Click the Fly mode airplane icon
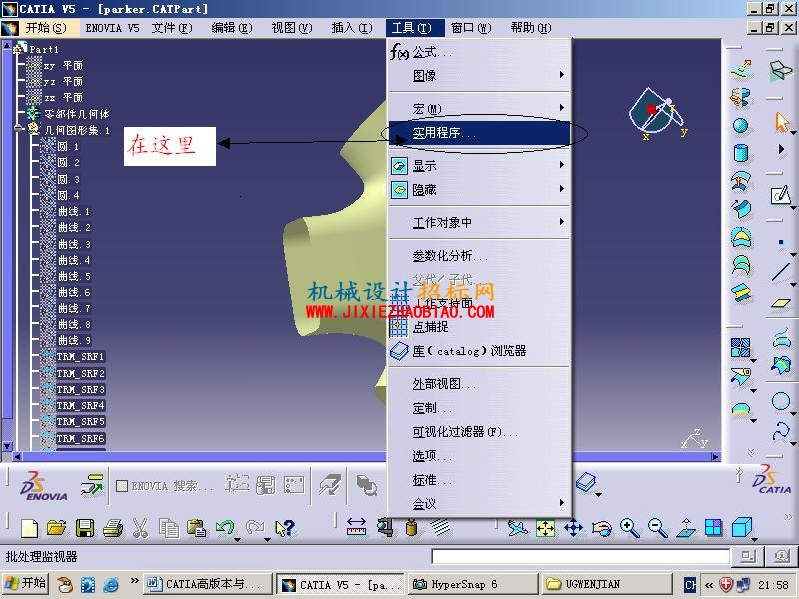 coord(518,528)
